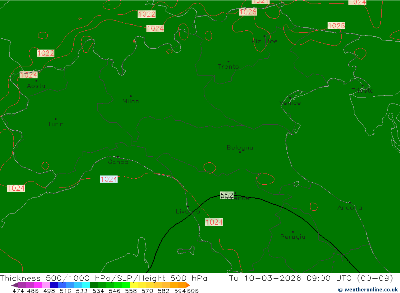This screenshot has height=293, width=400.
Task: Select the 1024 isobar label near Genoa
Action: 109,179
